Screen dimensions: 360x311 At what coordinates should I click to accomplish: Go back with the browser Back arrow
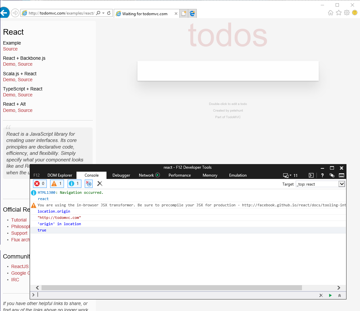(x=4, y=13)
